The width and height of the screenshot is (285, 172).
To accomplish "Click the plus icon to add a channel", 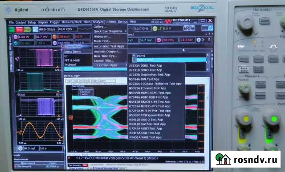I will point(199,40).
